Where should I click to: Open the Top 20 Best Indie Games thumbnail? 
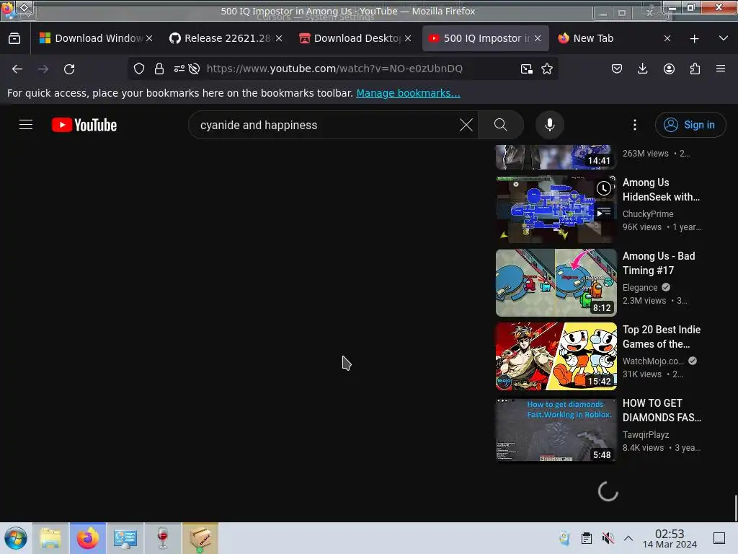[556, 356]
